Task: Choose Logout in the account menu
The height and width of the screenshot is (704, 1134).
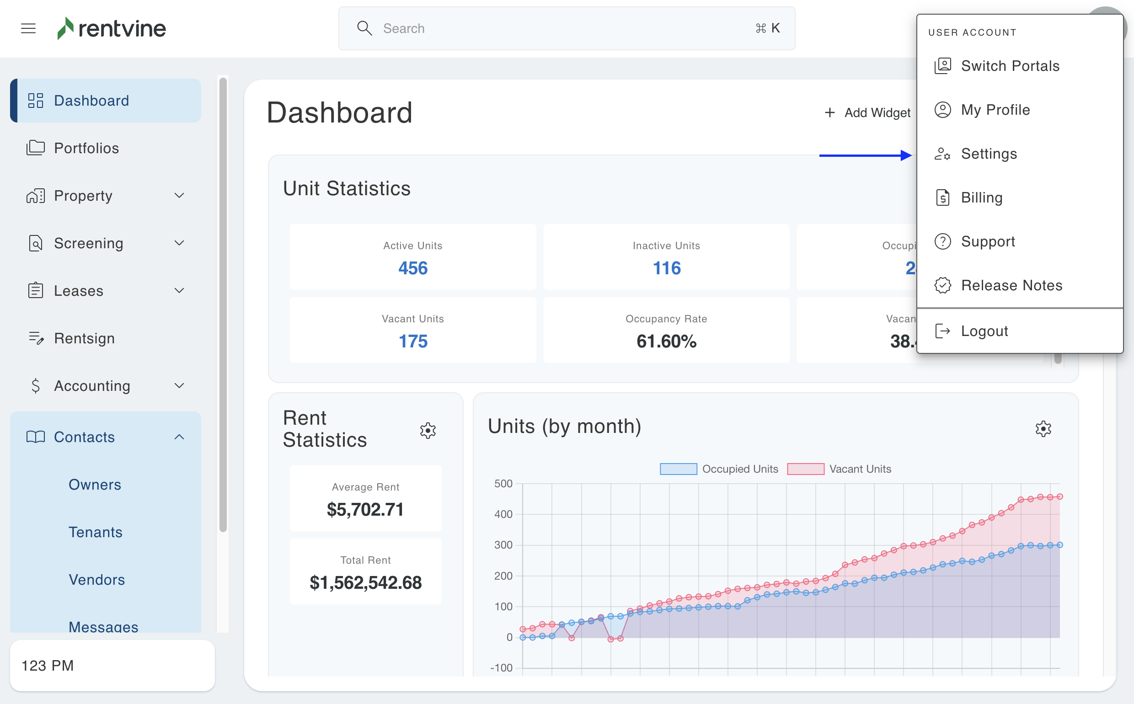Action: (984, 331)
